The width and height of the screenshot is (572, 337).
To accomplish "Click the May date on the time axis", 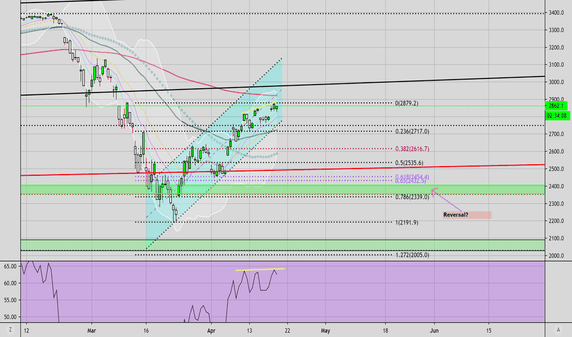I will tap(325, 331).
